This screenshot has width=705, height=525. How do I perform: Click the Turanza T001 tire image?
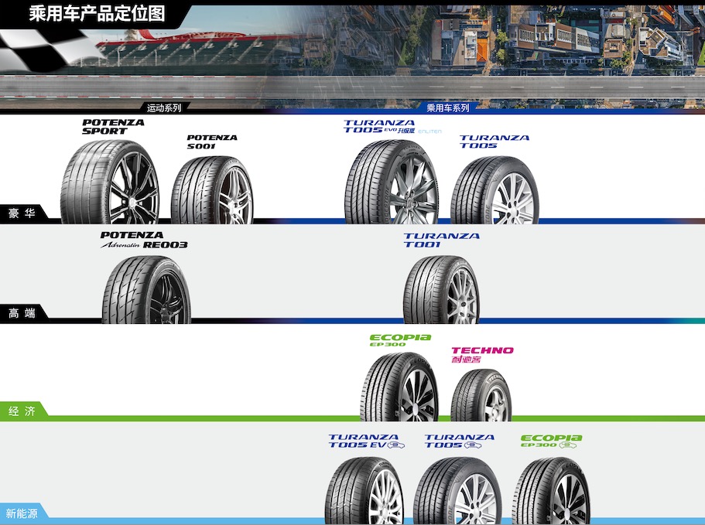(x=441, y=290)
